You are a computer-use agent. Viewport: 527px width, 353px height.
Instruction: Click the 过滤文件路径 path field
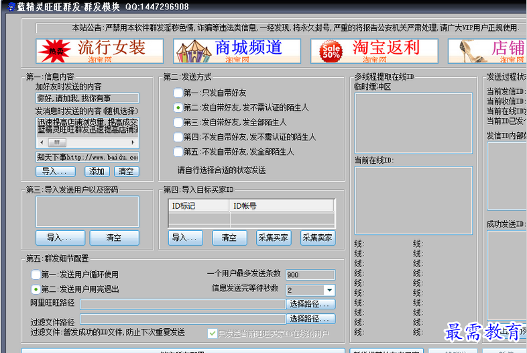pos(183,319)
